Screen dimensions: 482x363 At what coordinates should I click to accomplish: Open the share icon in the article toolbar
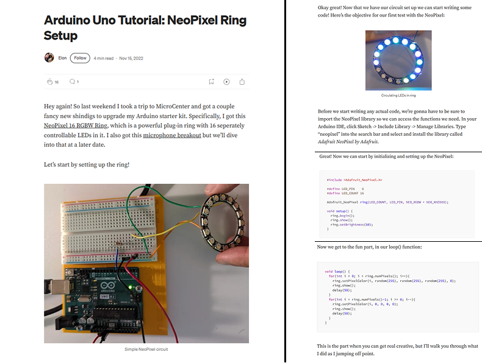(242, 82)
